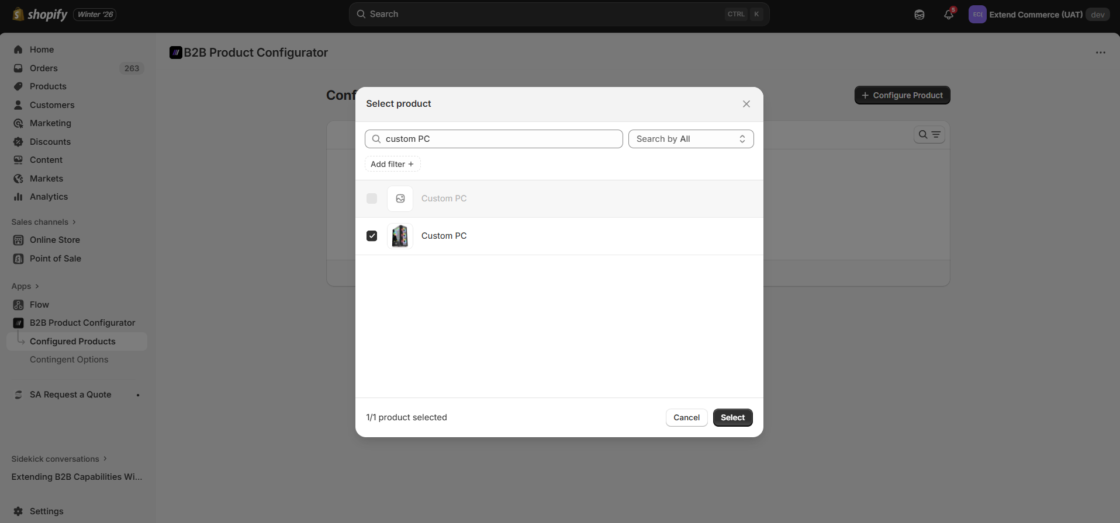This screenshot has width=1120, height=523.
Task: Open search and filter icon in table
Action: (929, 135)
